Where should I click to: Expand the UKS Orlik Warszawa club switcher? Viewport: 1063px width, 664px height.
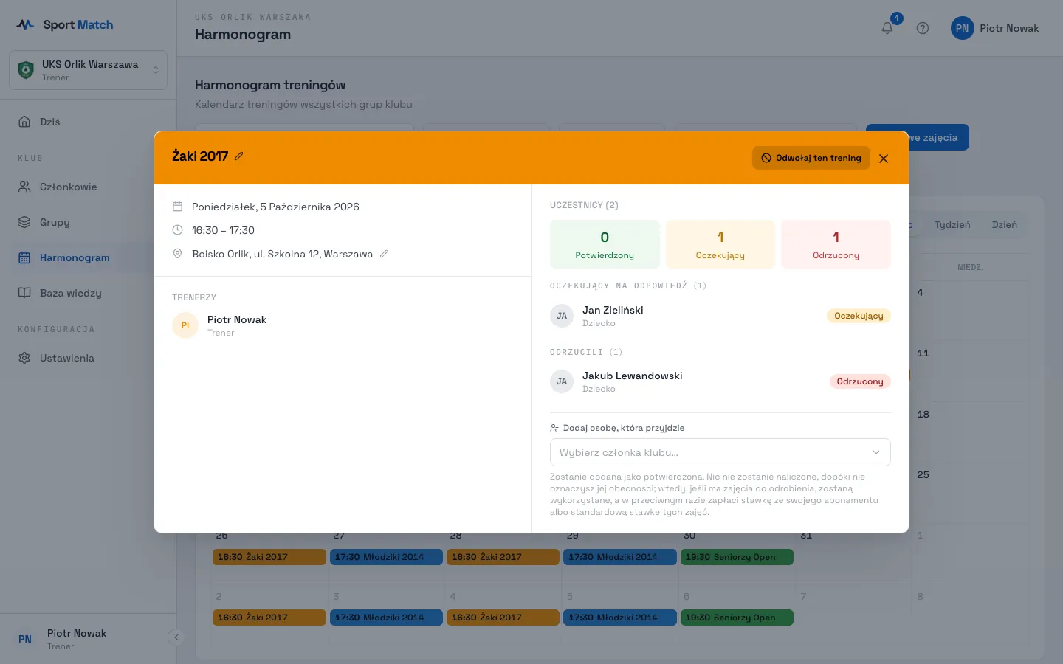(89, 70)
